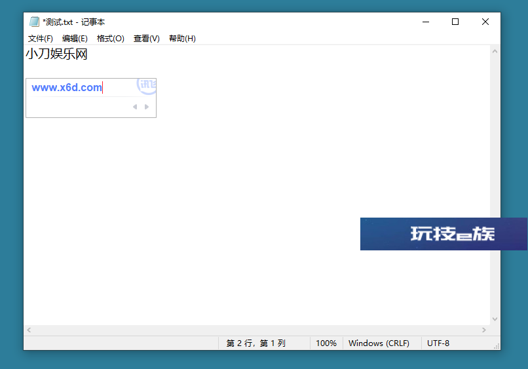Open the 编辑(E) menu
528x369 pixels.
click(75, 39)
